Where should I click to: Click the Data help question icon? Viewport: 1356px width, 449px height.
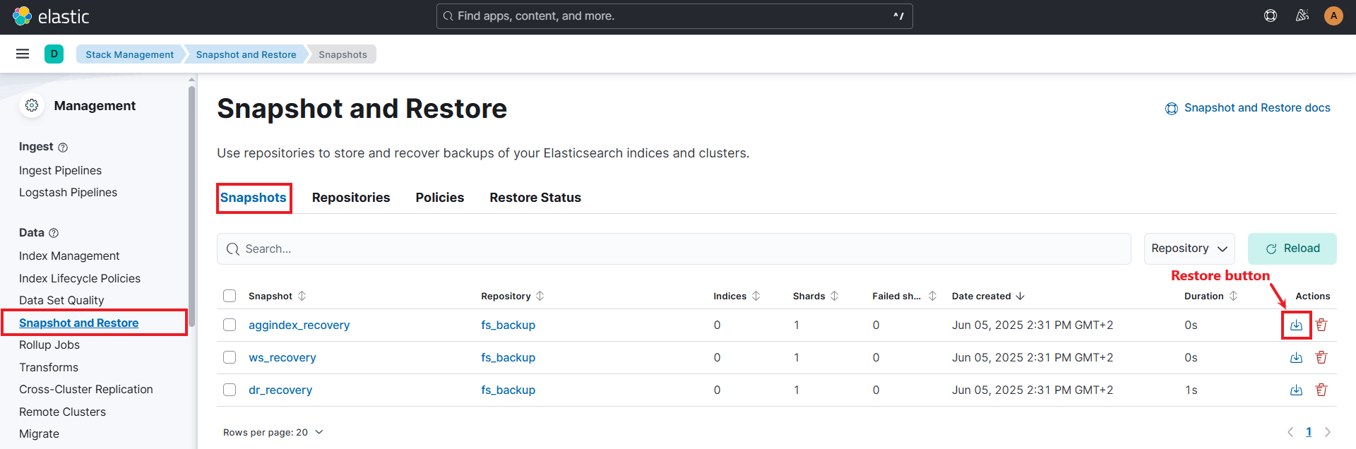point(54,233)
